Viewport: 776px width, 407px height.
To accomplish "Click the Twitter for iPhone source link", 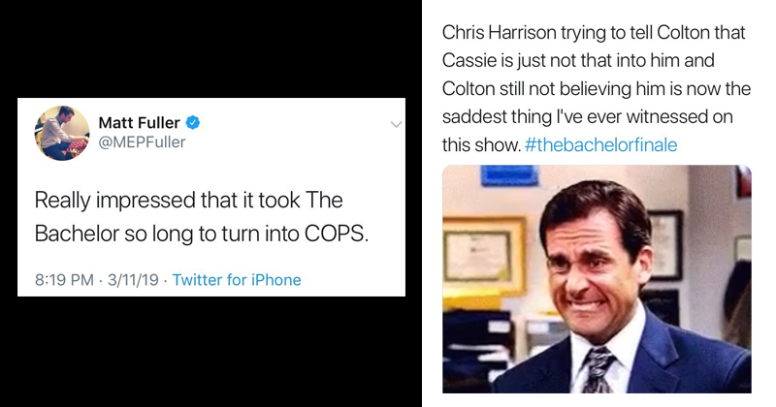I will [237, 280].
